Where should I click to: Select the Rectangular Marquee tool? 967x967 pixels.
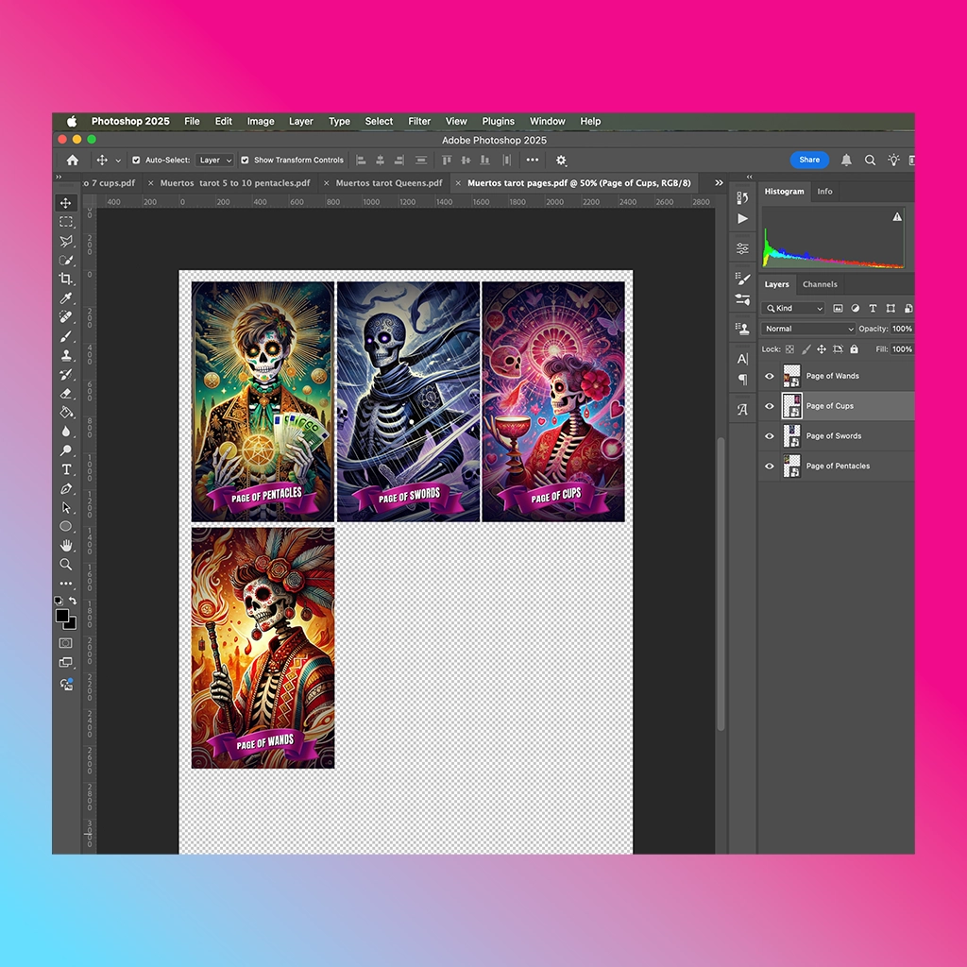click(x=66, y=222)
